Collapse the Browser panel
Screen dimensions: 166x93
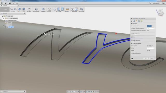coord(1,14)
